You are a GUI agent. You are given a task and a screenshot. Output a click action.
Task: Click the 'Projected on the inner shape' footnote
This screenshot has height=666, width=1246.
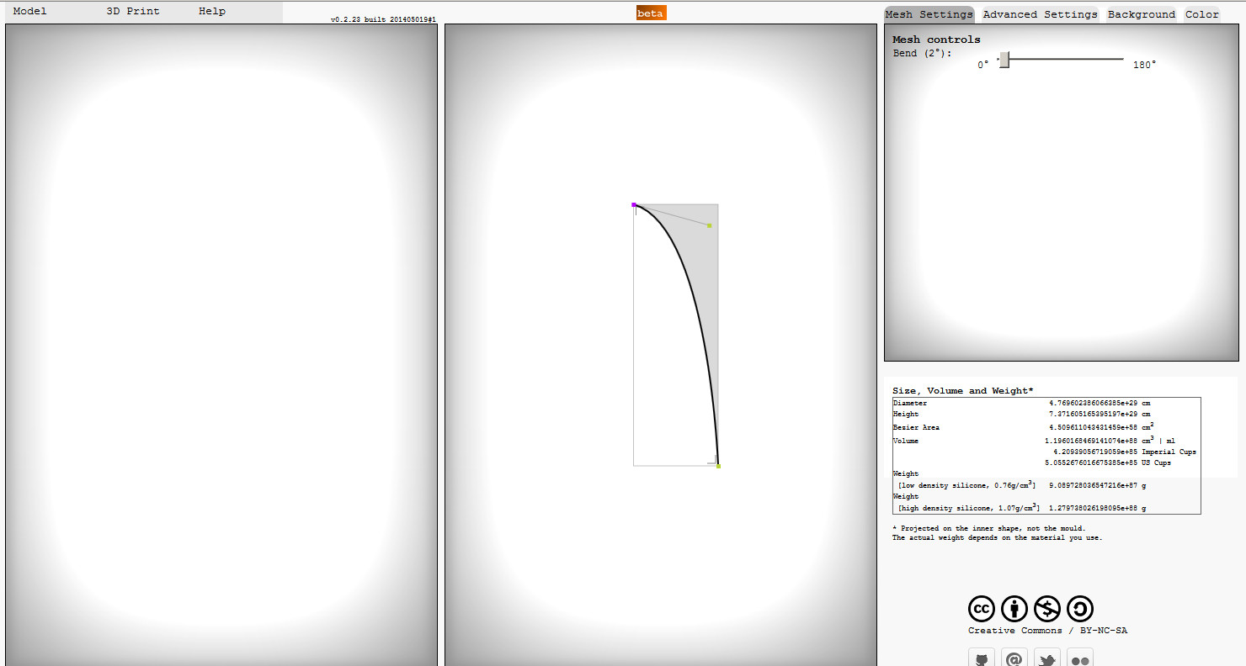coord(989,529)
